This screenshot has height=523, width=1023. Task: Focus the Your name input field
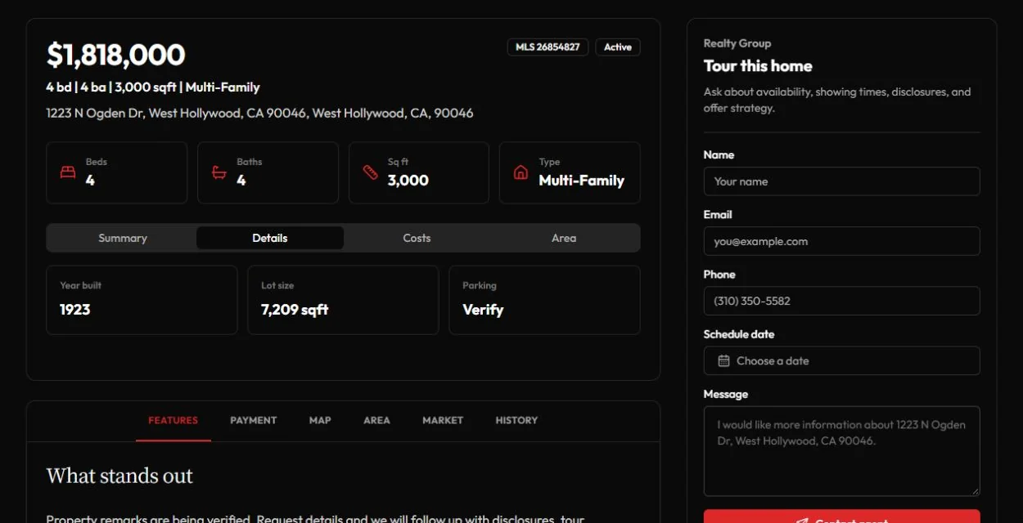point(841,181)
